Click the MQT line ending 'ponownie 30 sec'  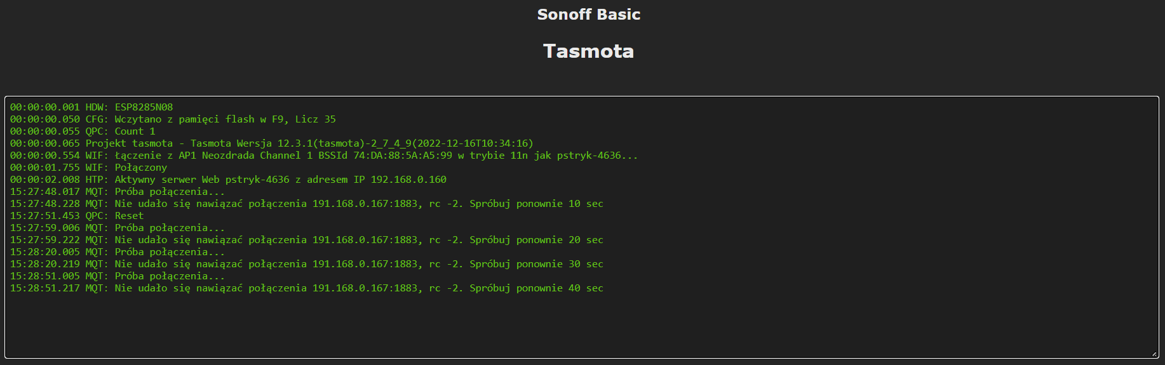307,264
